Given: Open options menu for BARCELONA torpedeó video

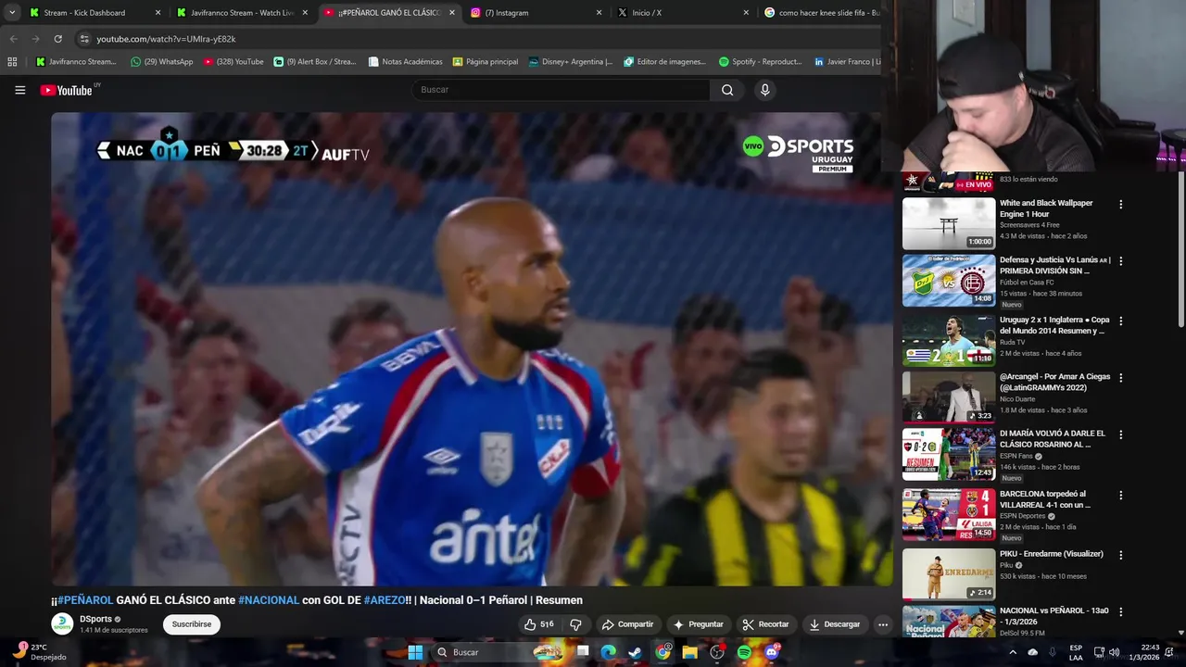Looking at the screenshot, I should 1120,496.
